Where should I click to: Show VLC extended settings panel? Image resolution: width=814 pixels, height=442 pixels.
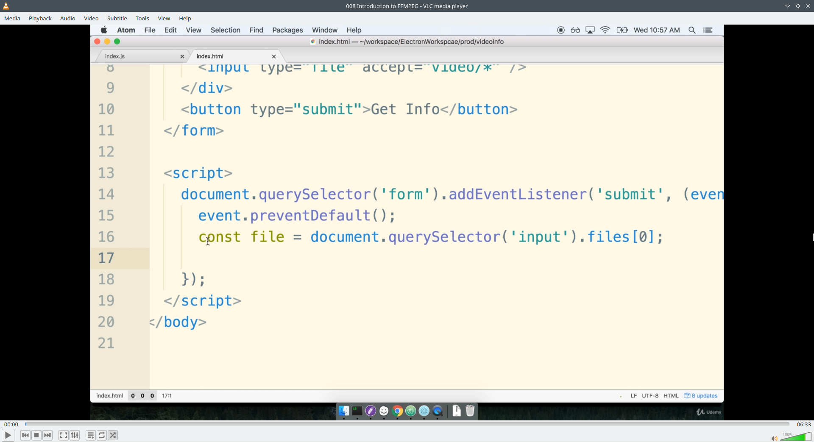tap(75, 435)
